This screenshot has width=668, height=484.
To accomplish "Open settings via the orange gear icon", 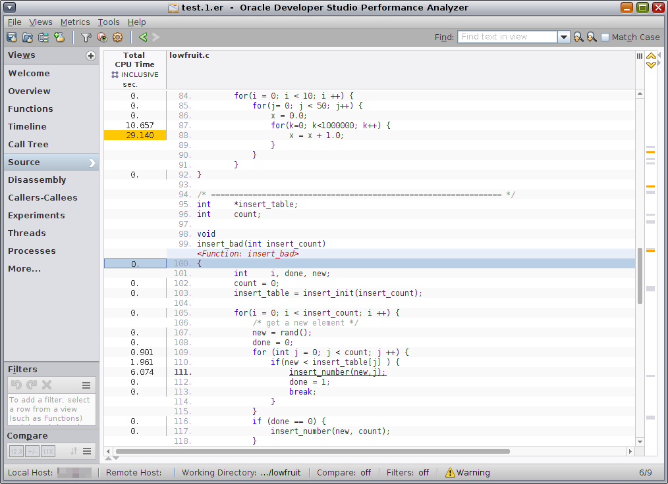I will [118, 37].
